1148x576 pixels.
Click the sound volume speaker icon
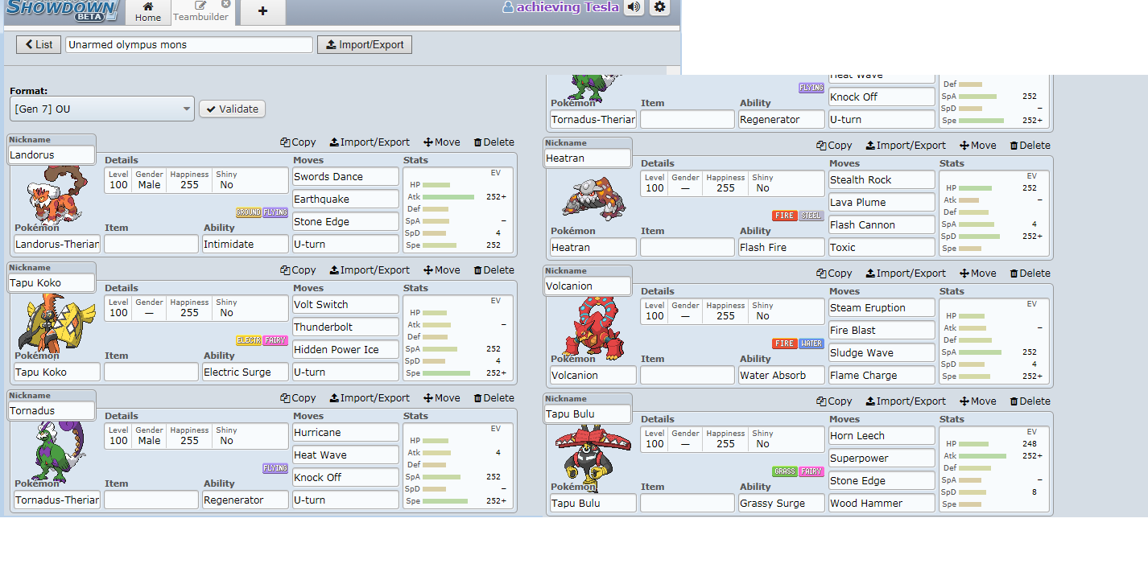point(634,7)
